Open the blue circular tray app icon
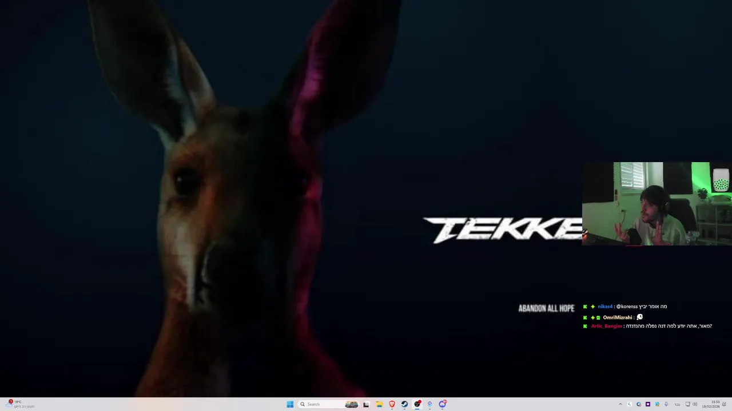 639,404
